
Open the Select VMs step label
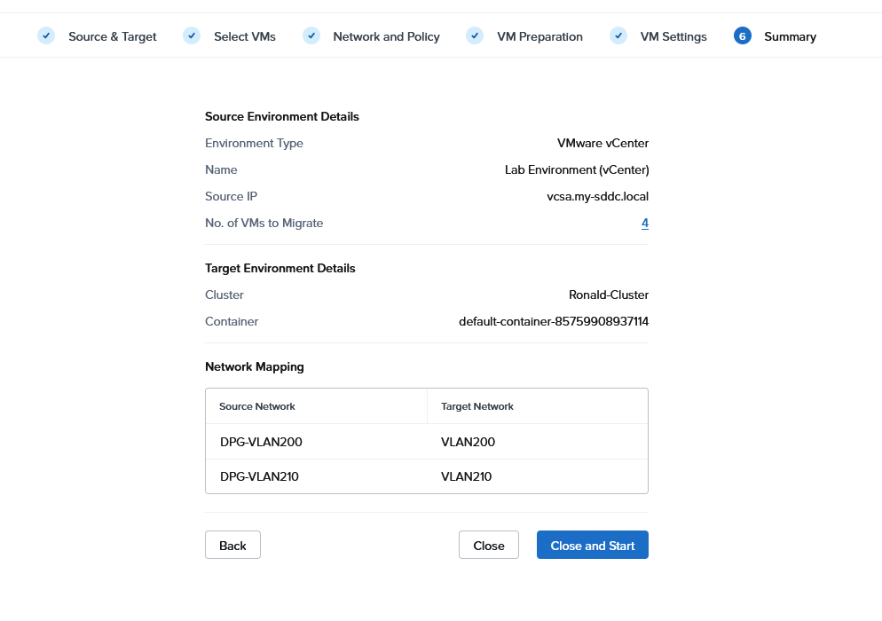coord(244,36)
